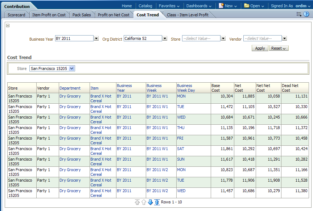
Task: Switch to the Scorecard tab
Action: click(16, 15)
